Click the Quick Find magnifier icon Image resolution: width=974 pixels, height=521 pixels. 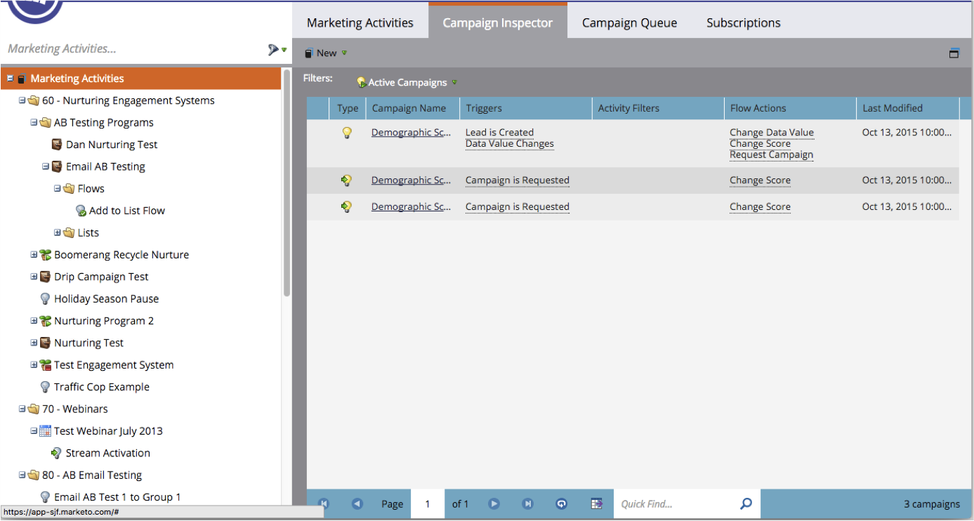(746, 503)
